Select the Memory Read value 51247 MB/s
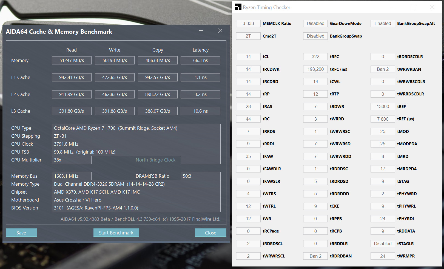This screenshot has width=444, height=269. point(72,60)
